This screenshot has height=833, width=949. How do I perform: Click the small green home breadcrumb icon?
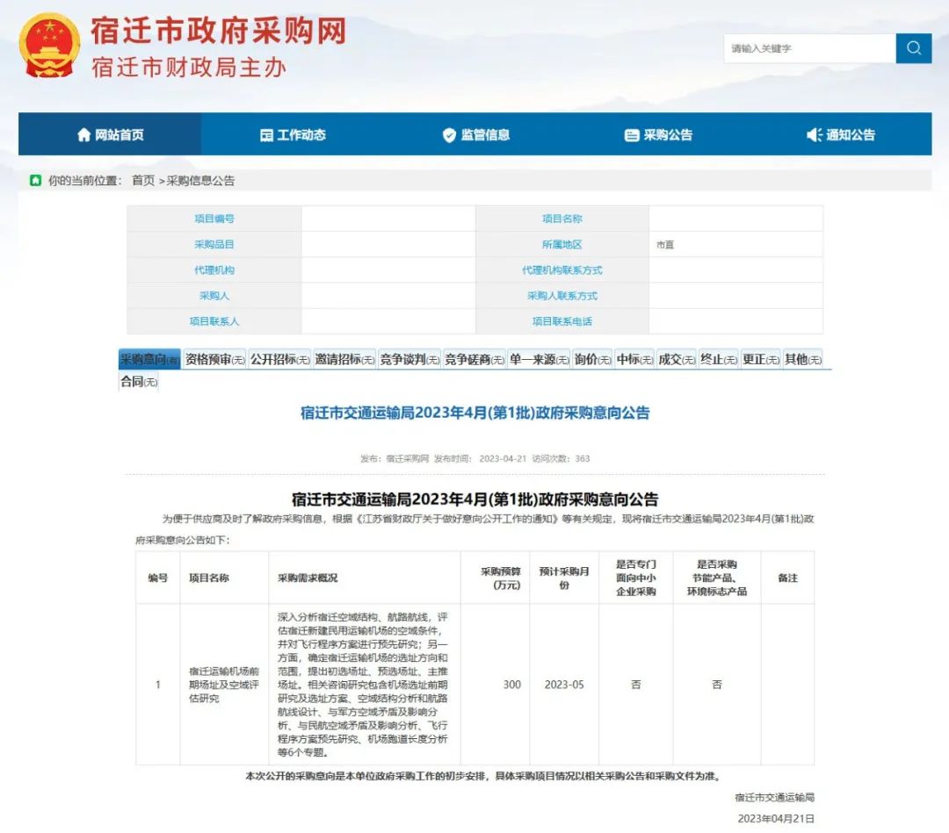pyautogui.click(x=35, y=180)
